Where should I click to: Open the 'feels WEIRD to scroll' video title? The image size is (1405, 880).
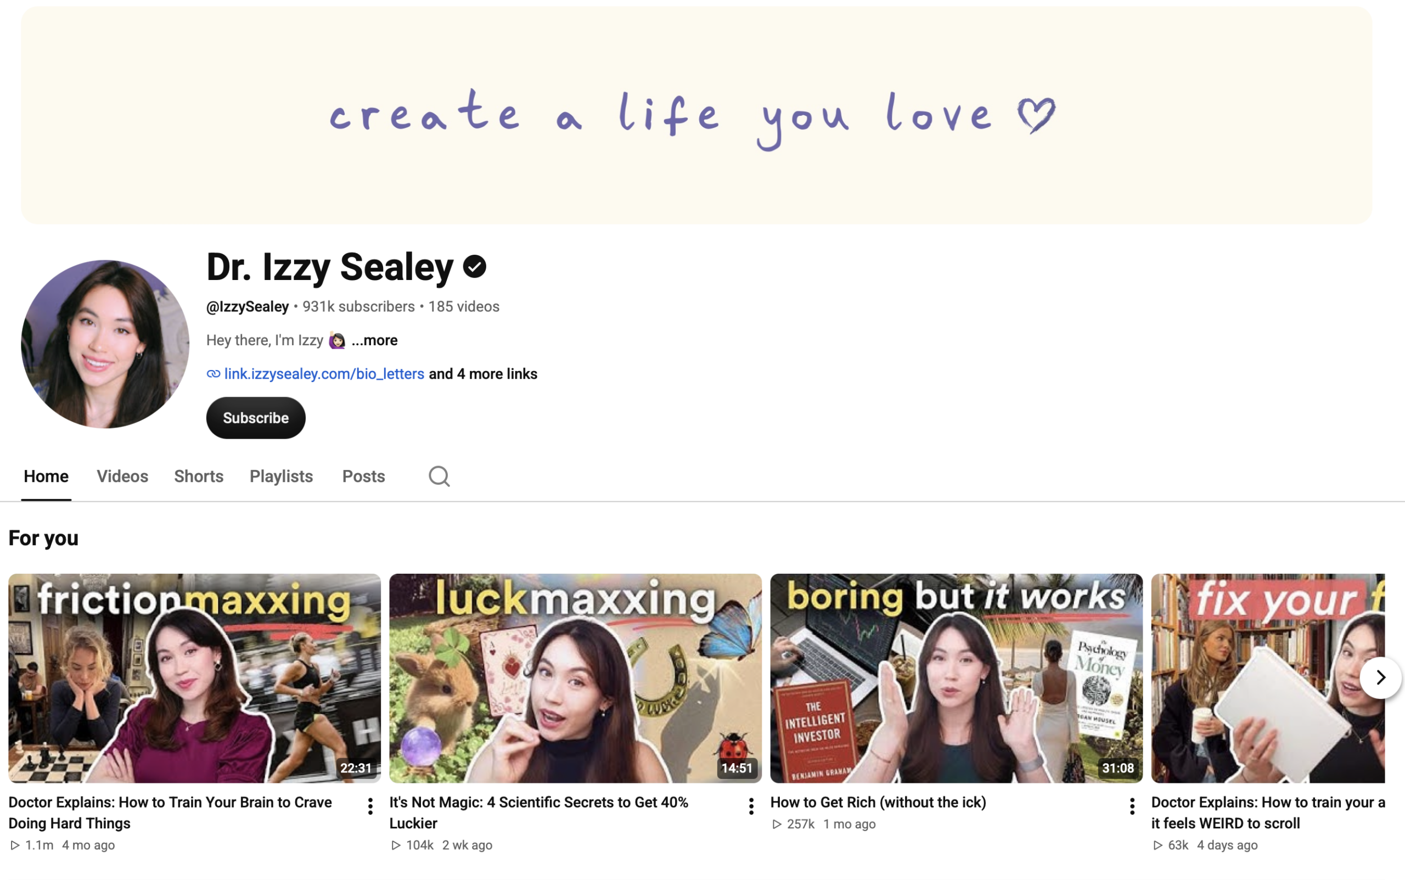point(1268,812)
